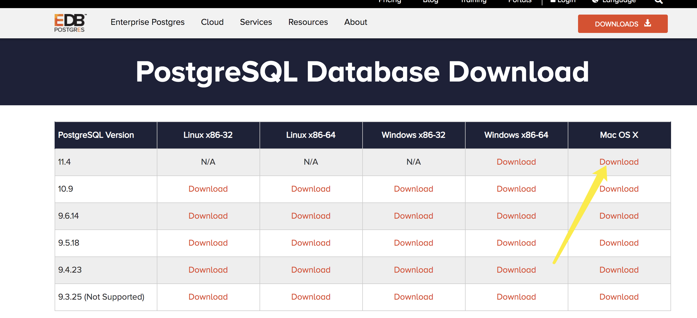
Task: Download 9.5.18 for Windows x86-32
Action: click(x=413, y=243)
